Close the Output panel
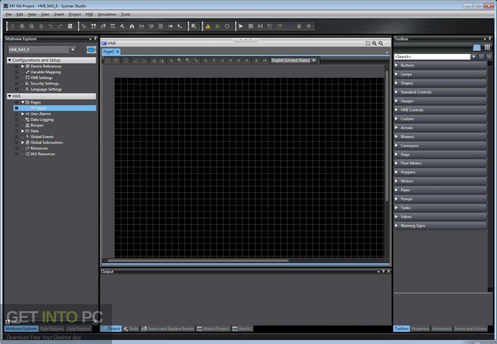The width and height of the screenshot is (497, 344). [389, 271]
